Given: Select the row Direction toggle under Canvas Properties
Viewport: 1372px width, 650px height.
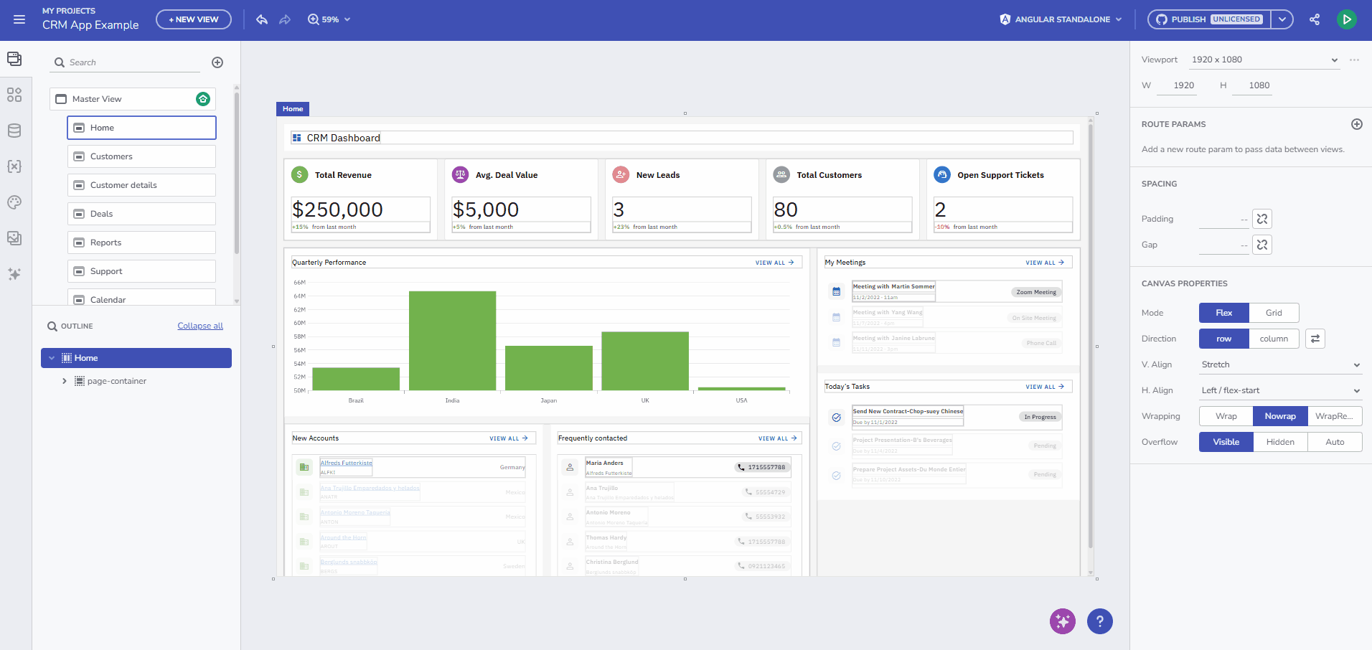Looking at the screenshot, I should 1223,338.
